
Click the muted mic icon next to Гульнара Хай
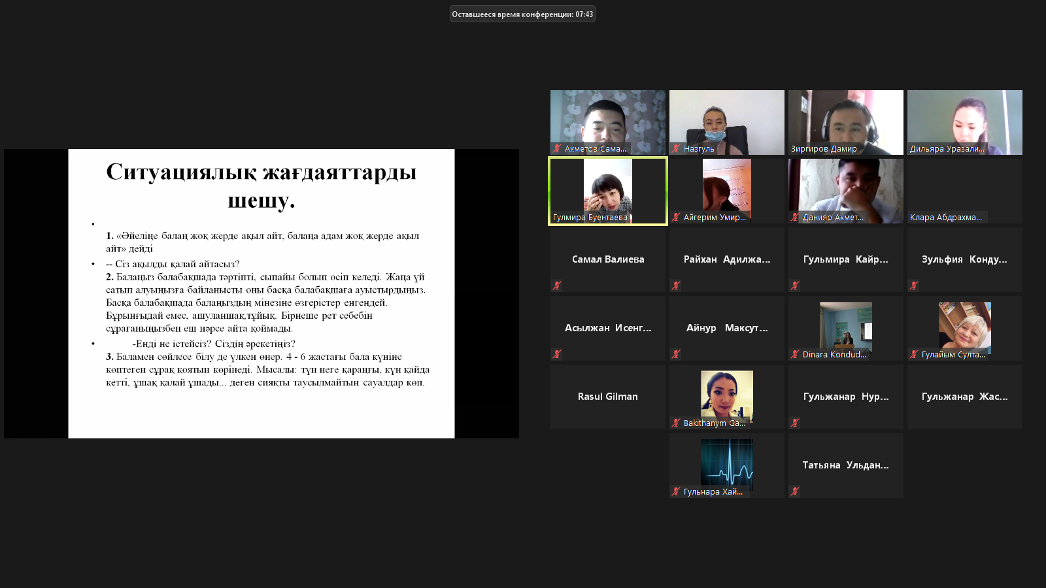676,492
